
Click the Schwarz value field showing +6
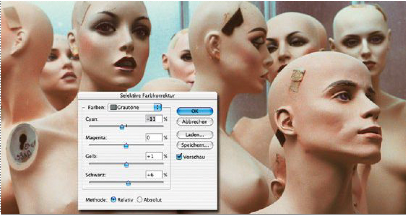coord(154,175)
